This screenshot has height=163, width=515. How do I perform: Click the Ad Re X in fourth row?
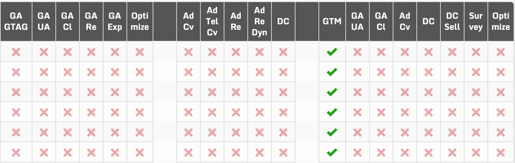[236, 112]
